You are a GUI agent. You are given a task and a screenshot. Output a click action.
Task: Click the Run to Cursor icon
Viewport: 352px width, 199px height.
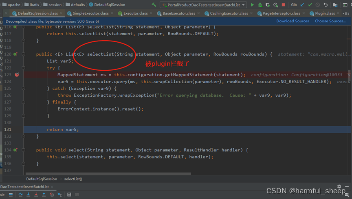point(59,195)
